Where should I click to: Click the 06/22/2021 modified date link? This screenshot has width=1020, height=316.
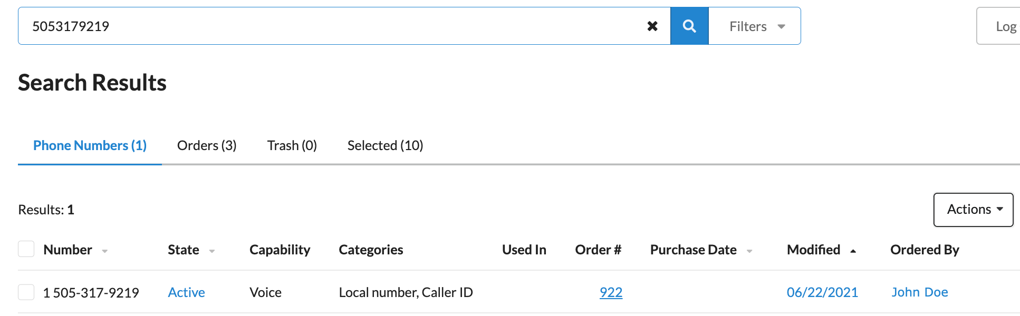[x=822, y=292]
